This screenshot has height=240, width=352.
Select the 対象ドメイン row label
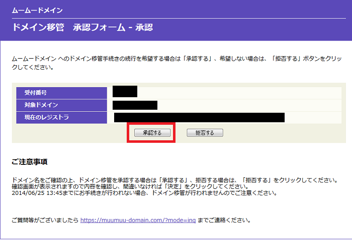point(61,105)
